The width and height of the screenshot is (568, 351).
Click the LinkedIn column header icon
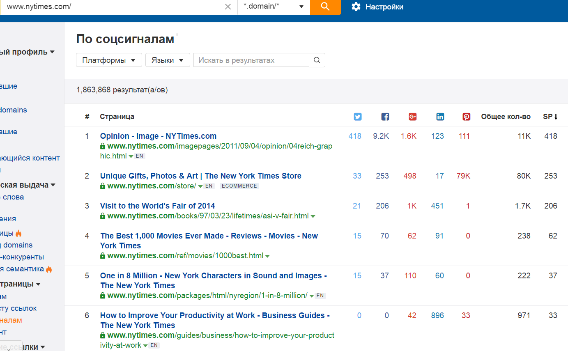coord(440,117)
